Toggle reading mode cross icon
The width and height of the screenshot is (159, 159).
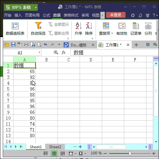71,153
